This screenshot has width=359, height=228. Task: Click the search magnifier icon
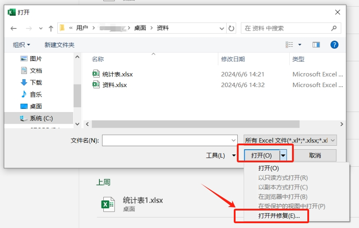pyautogui.click(x=334, y=28)
